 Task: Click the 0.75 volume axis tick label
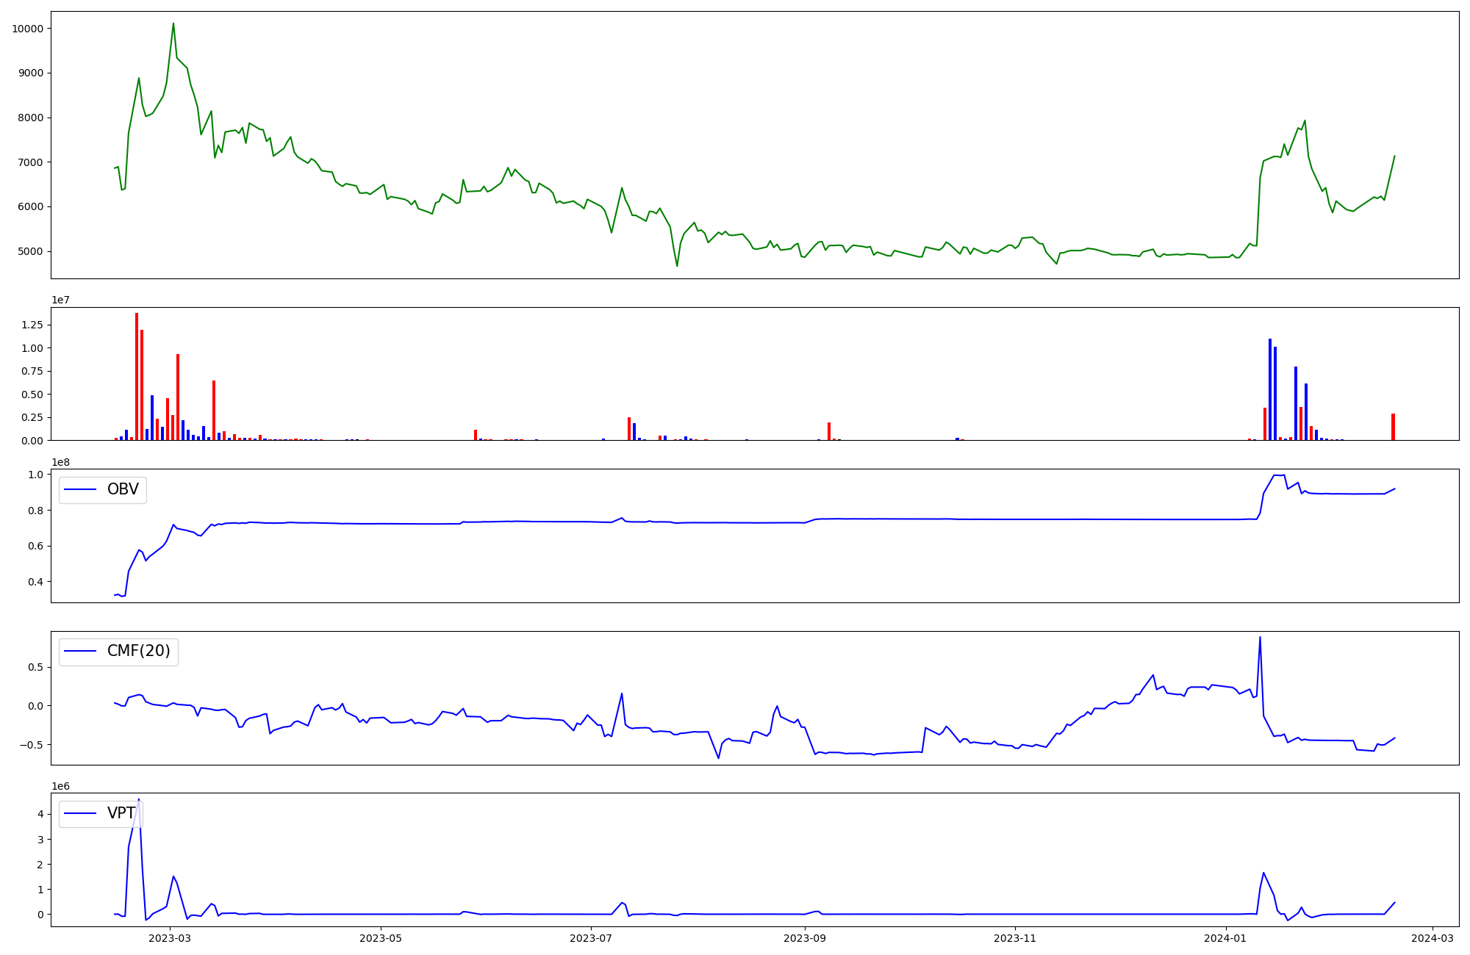click(32, 371)
